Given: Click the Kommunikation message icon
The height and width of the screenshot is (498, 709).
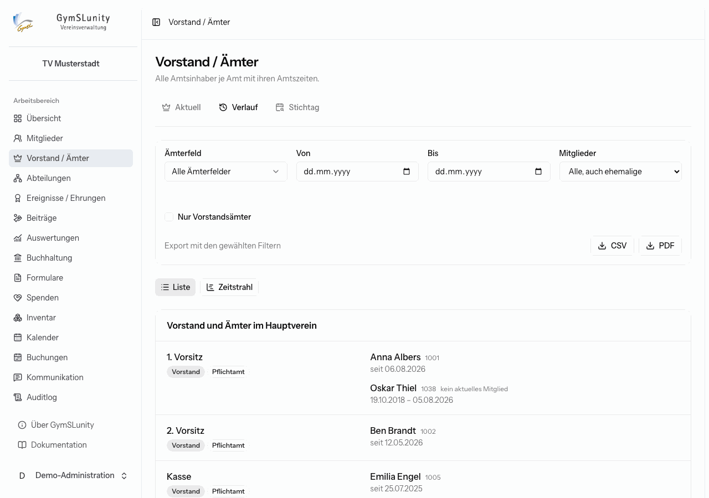Looking at the screenshot, I should pos(18,377).
